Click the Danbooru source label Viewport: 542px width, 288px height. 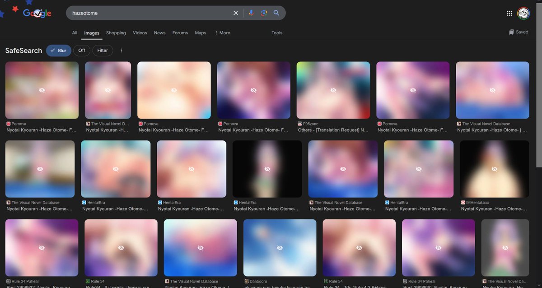(259, 281)
